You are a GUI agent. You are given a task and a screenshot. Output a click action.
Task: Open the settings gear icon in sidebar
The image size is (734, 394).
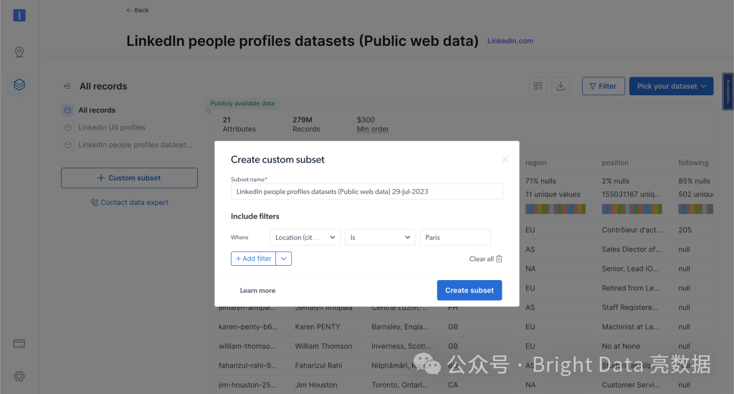pos(19,376)
